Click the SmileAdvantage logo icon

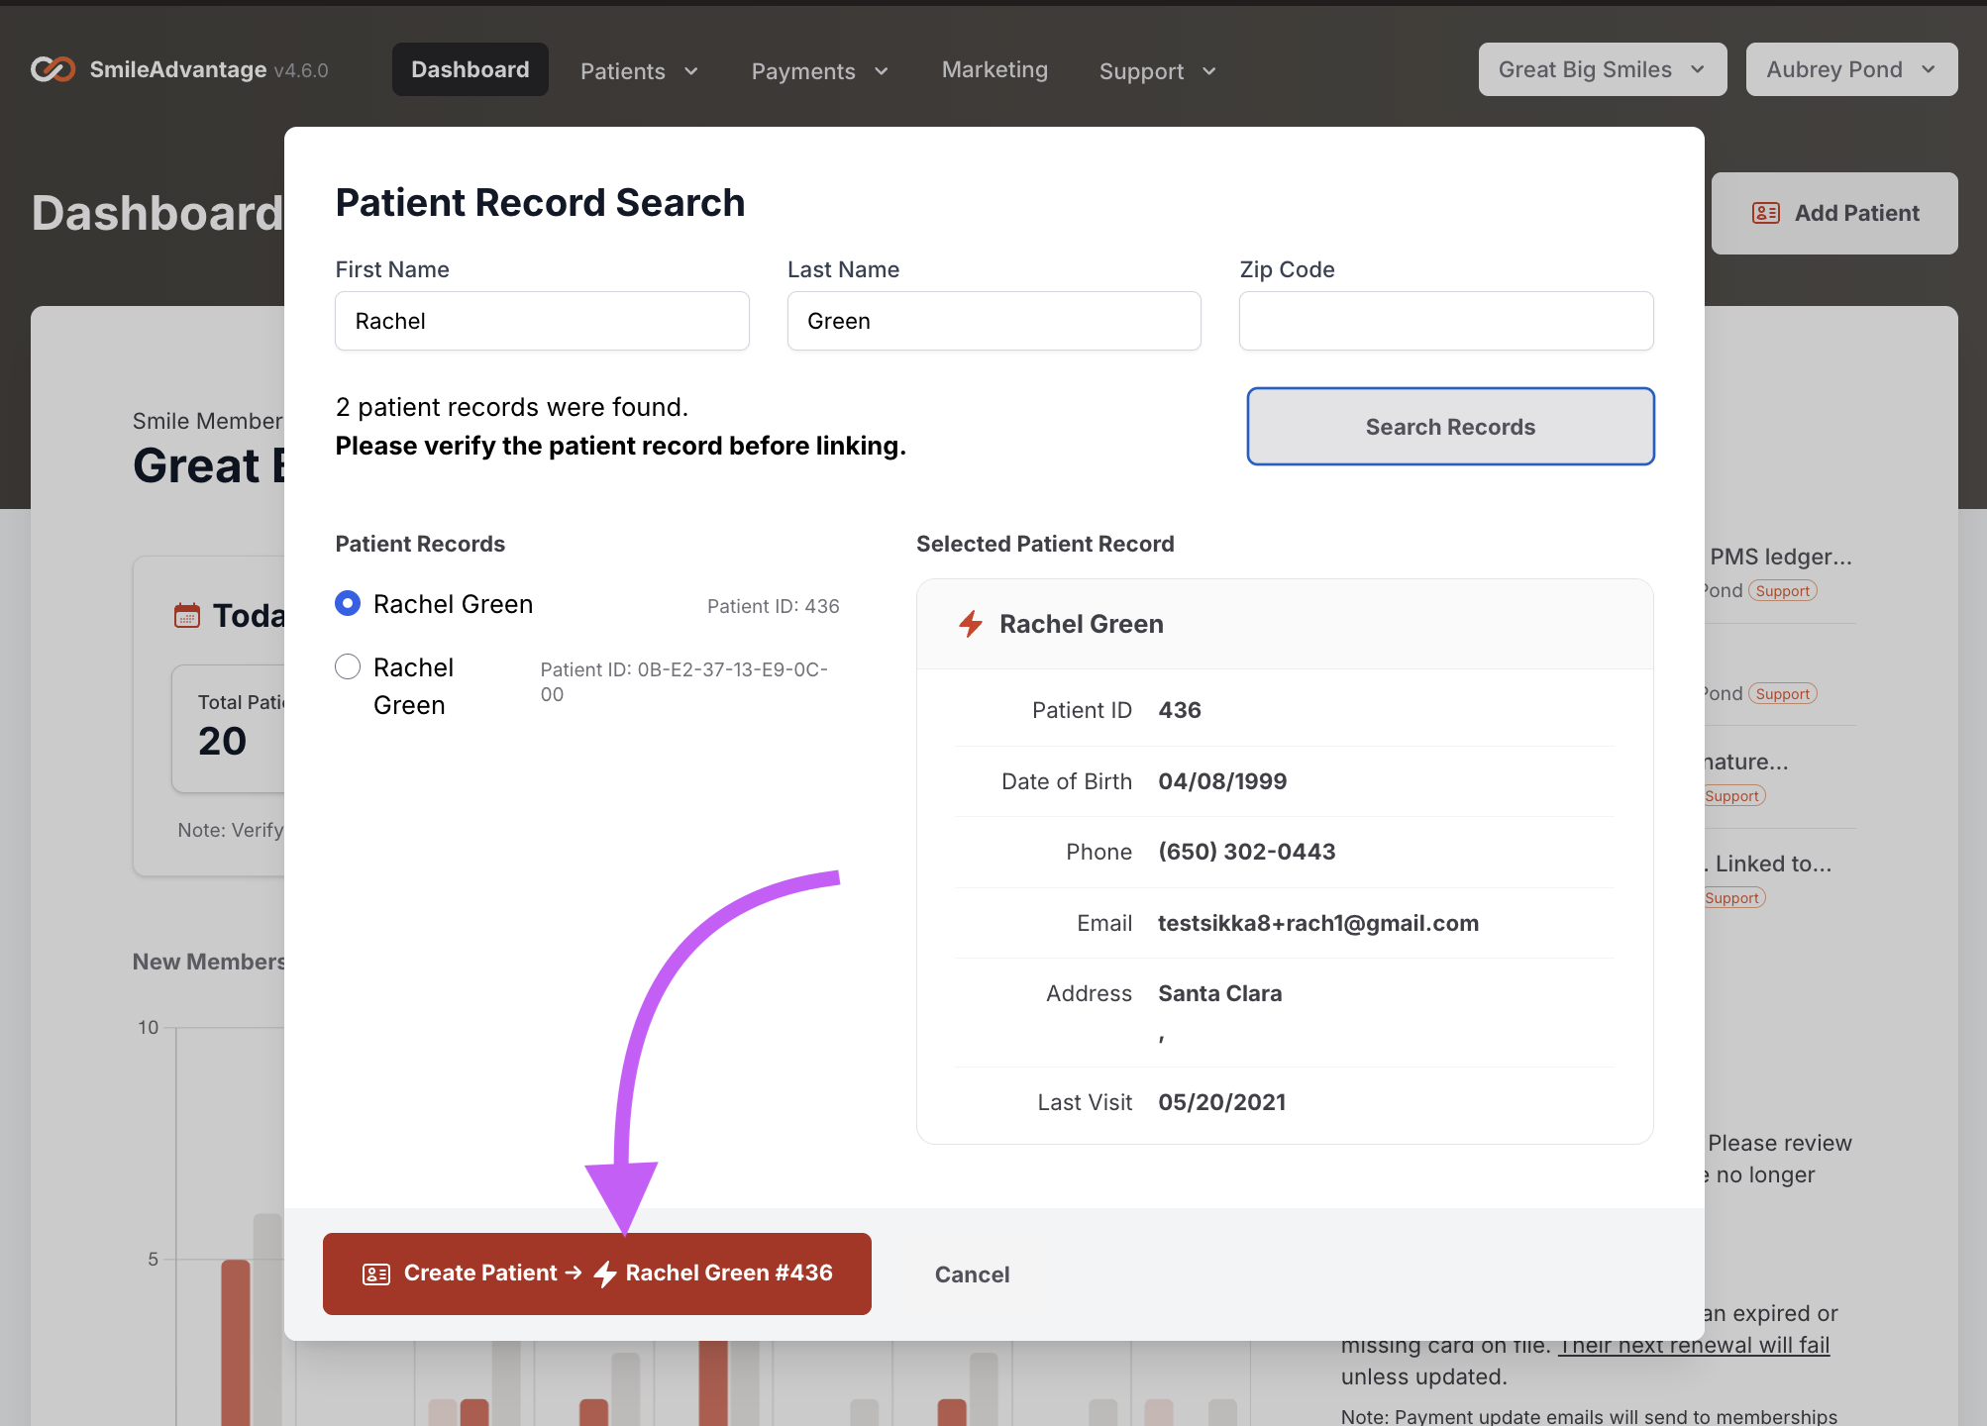pos(52,69)
